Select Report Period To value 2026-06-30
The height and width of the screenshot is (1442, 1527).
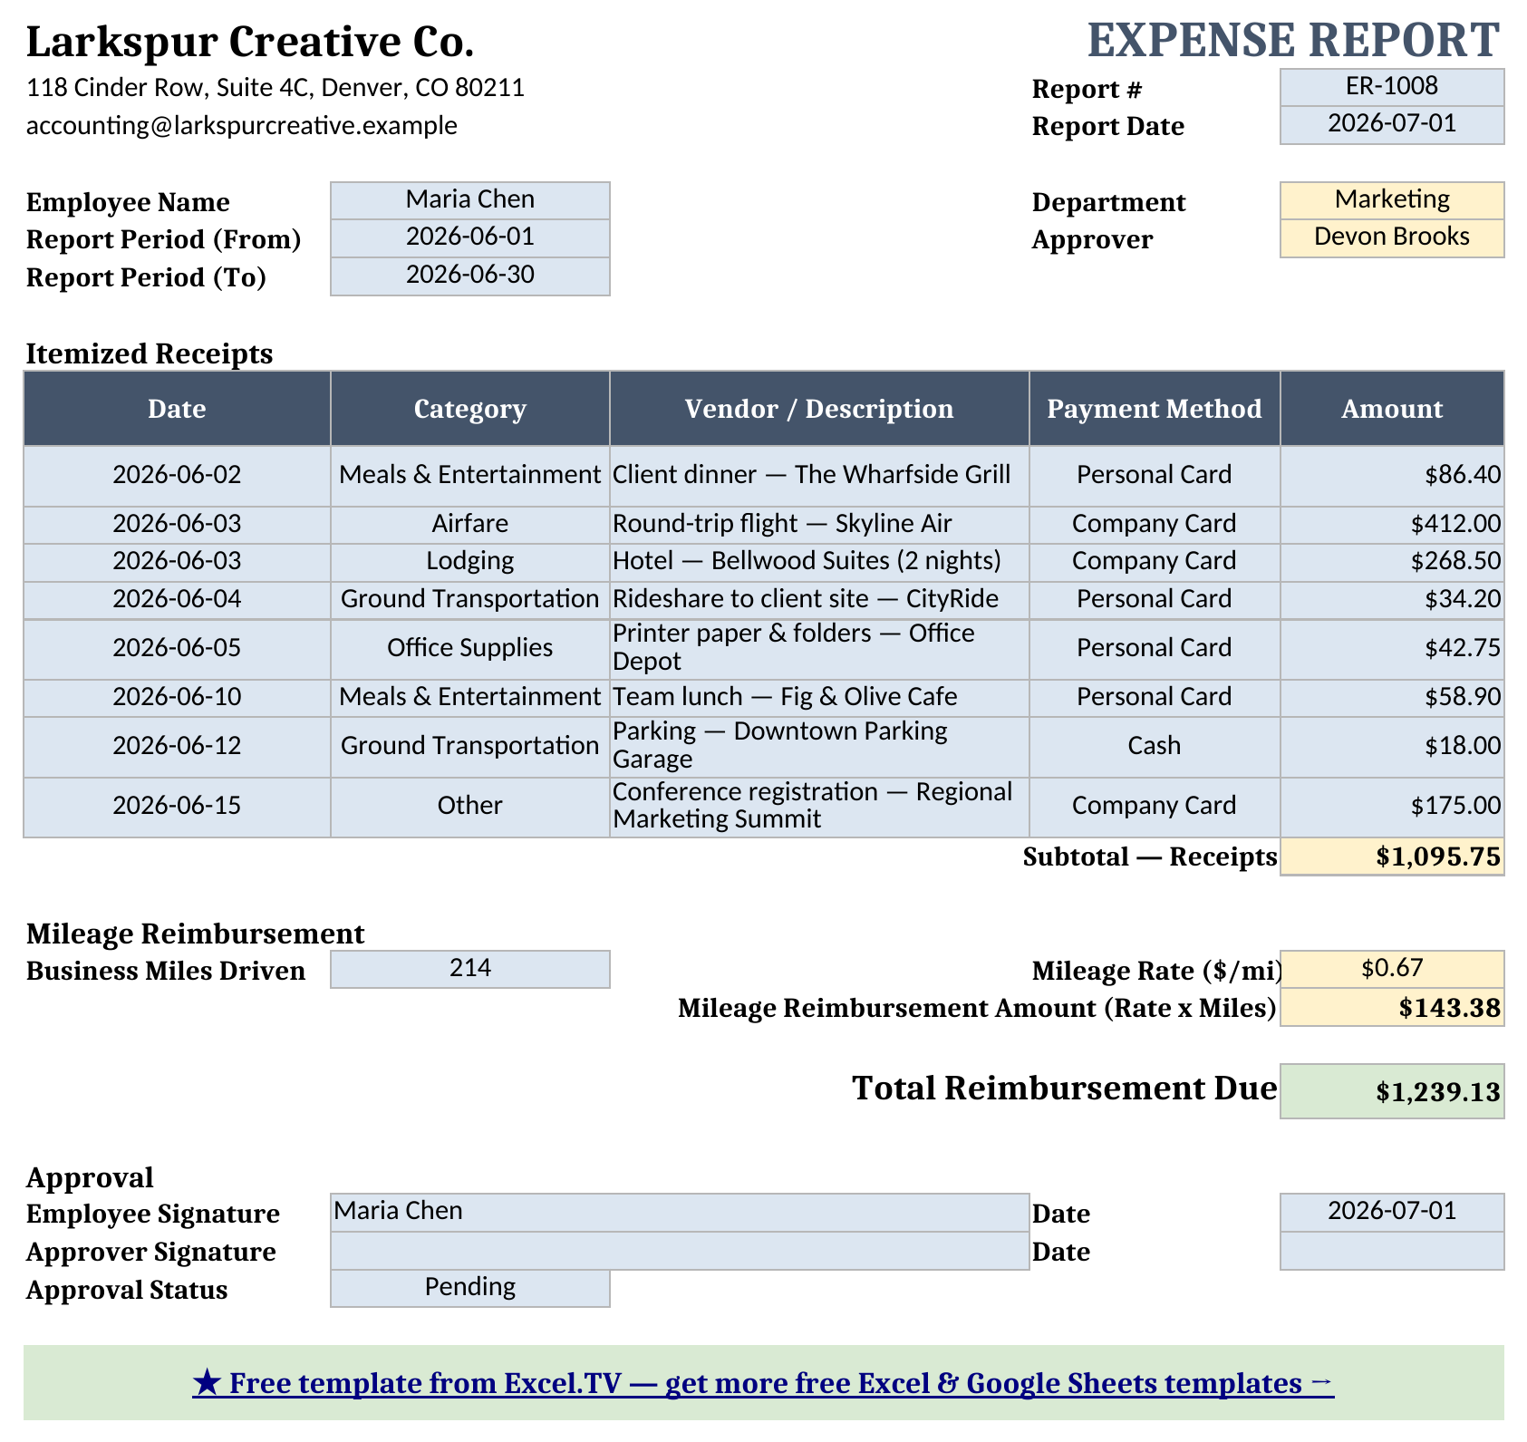[x=470, y=276]
